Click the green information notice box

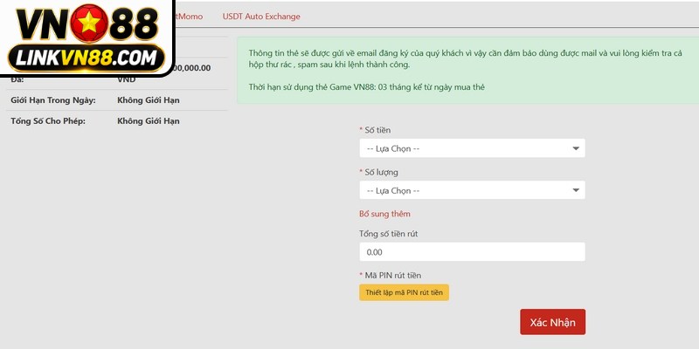[x=467, y=71]
